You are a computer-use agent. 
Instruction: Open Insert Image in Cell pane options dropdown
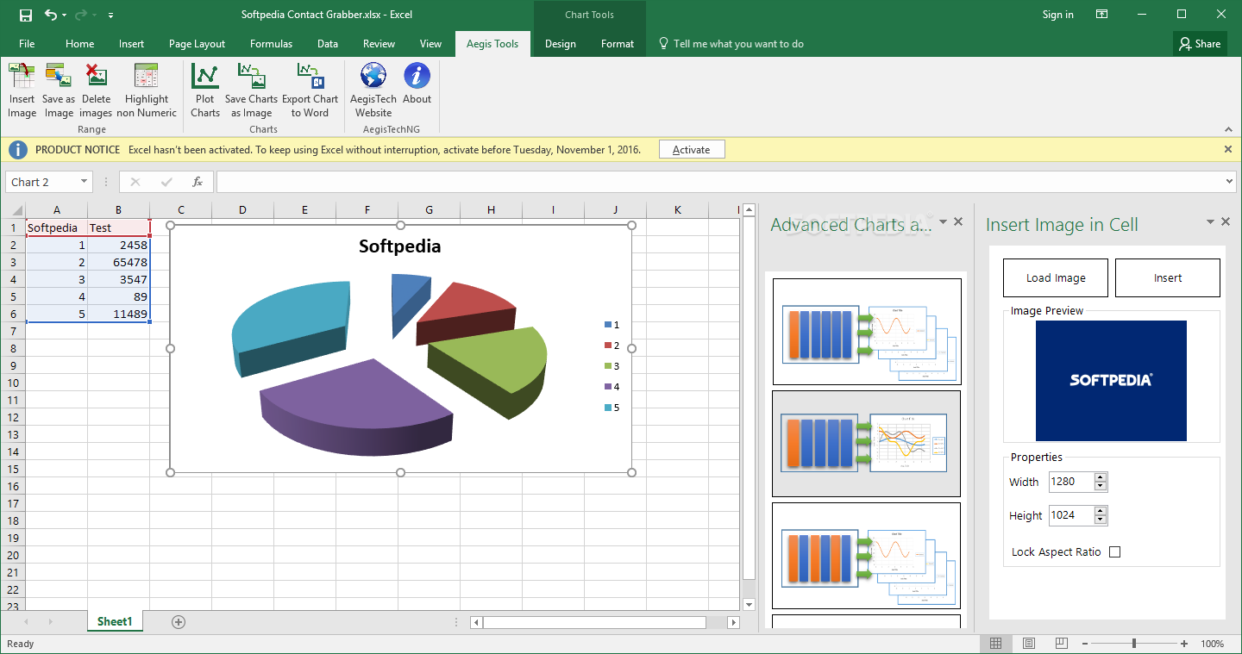pyautogui.click(x=1211, y=222)
